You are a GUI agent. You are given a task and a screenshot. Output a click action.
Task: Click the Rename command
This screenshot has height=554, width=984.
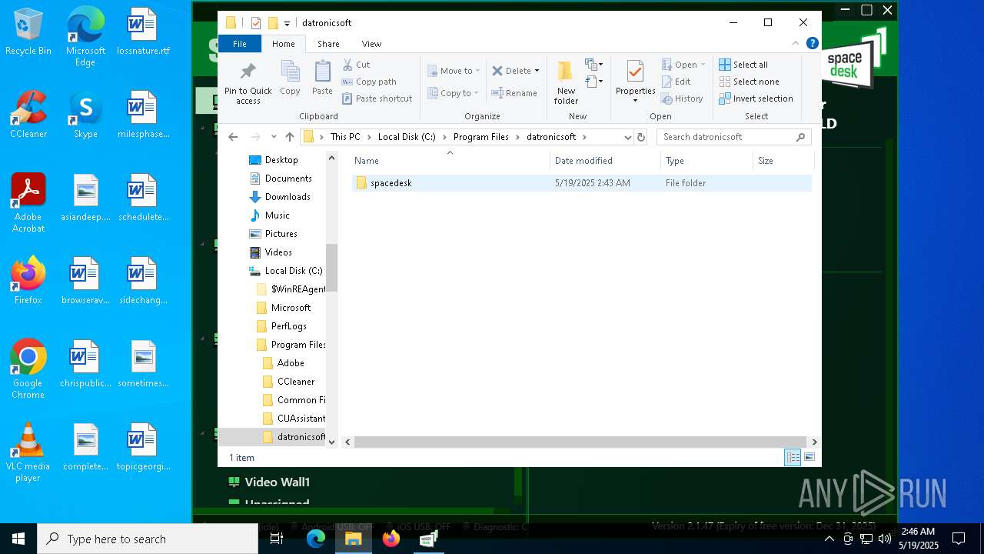click(x=514, y=93)
